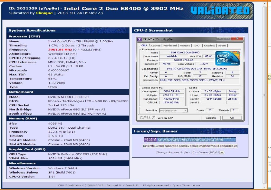Viewport: 271px width, 190px height.
Task: Click the Graphic Card (GPU) section header
Action: pyautogui.click(x=68, y=149)
